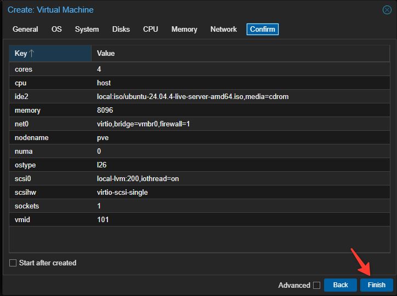The height and width of the screenshot is (296, 397).
Task: Click the Value column header
Action: 240,53
